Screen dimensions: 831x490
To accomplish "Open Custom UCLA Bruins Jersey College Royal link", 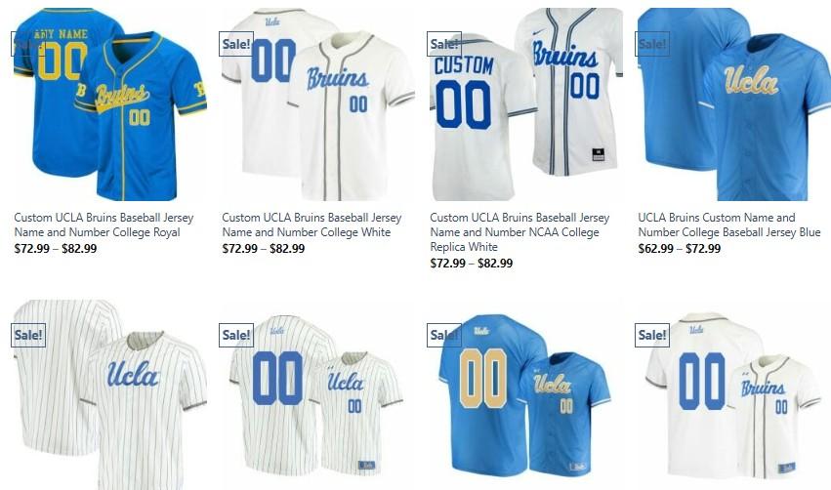I will click(x=104, y=225).
